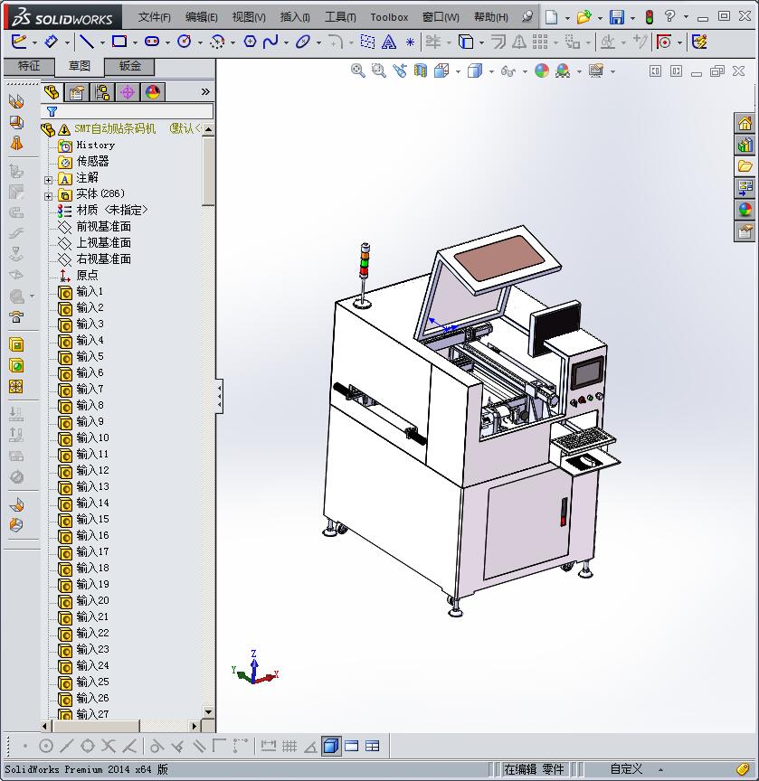The height and width of the screenshot is (781, 759).
Task: Open the 编辑(E) menu
Action: pos(202,17)
